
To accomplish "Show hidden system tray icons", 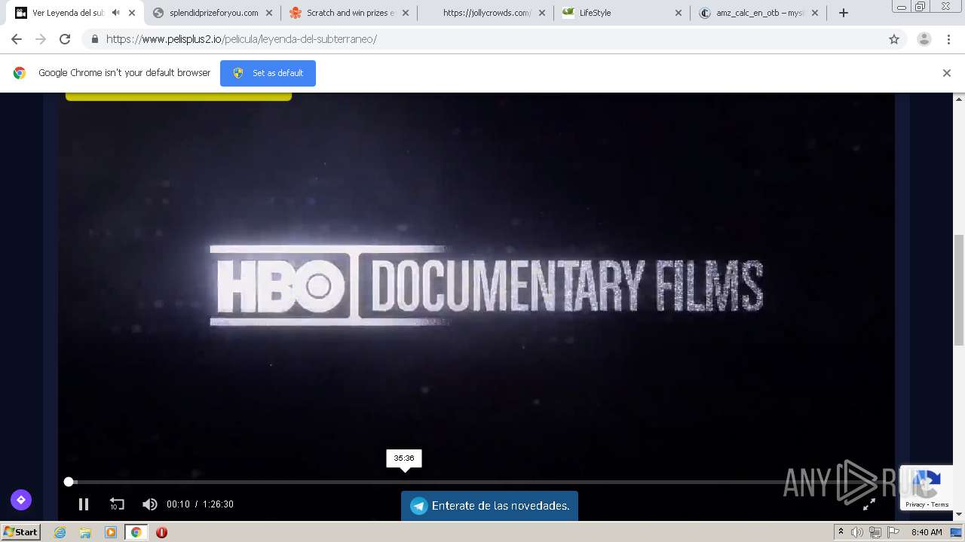I will pyautogui.click(x=841, y=532).
